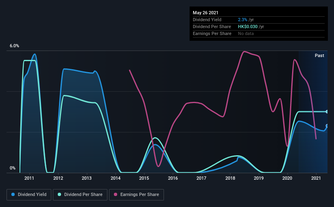Click the 2019 x-axis label
Image resolution: width=334 pixels, height=207 pixels.
259,178
